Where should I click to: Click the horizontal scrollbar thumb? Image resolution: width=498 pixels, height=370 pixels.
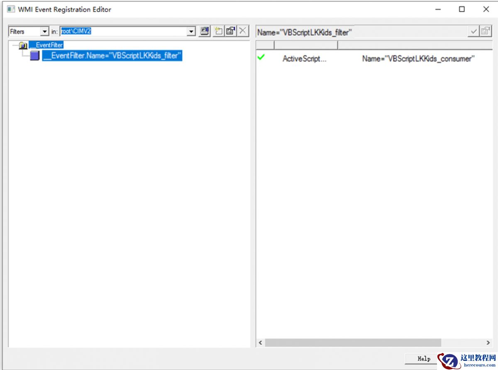(x=353, y=343)
